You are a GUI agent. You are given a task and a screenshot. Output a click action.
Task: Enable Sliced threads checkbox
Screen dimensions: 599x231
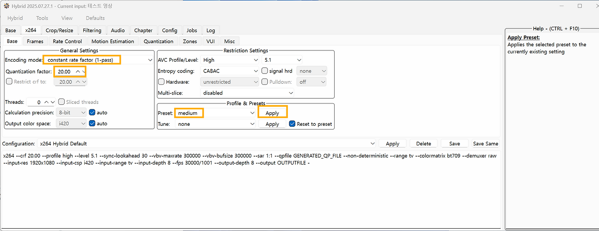tap(62, 102)
